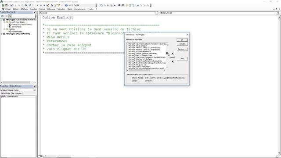Check Microsoft Data Source Interfaces reference
The width and height of the screenshot is (281, 158).
tap(128, 59)
